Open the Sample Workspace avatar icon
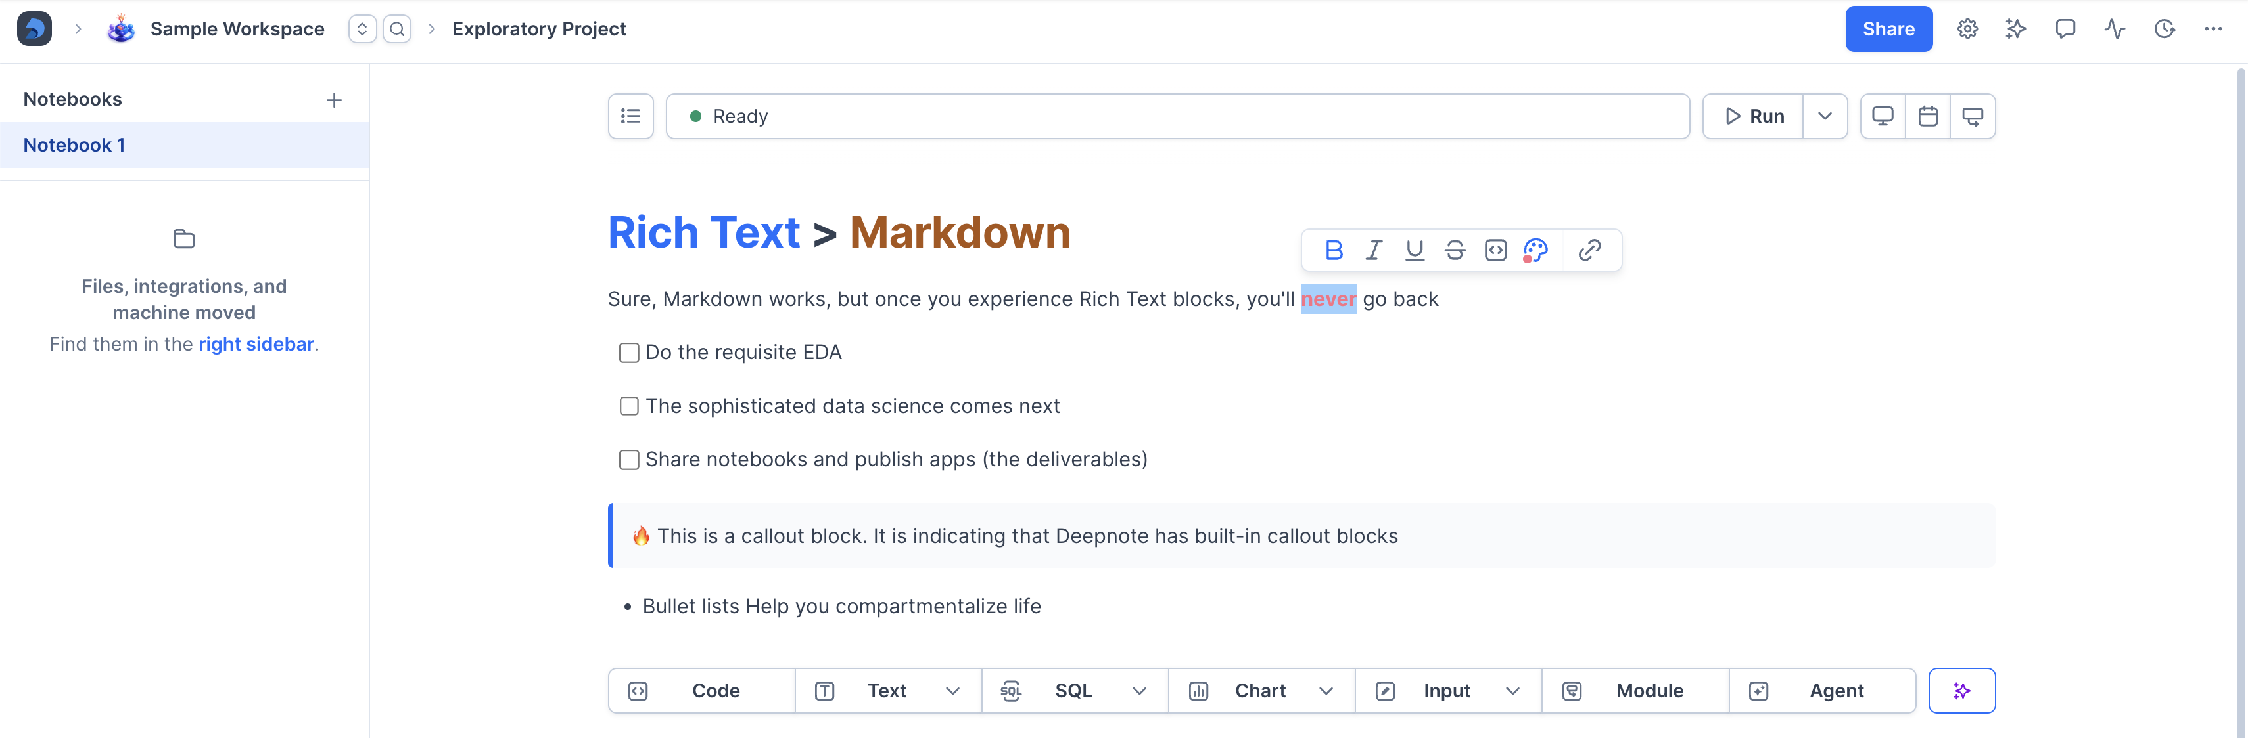 click(x=120, y=29)
